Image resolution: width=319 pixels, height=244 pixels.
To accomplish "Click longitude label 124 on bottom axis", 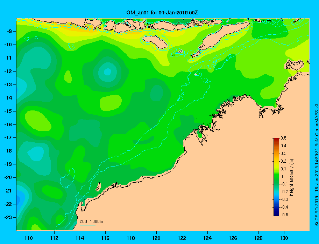I will tap(207, 238).
